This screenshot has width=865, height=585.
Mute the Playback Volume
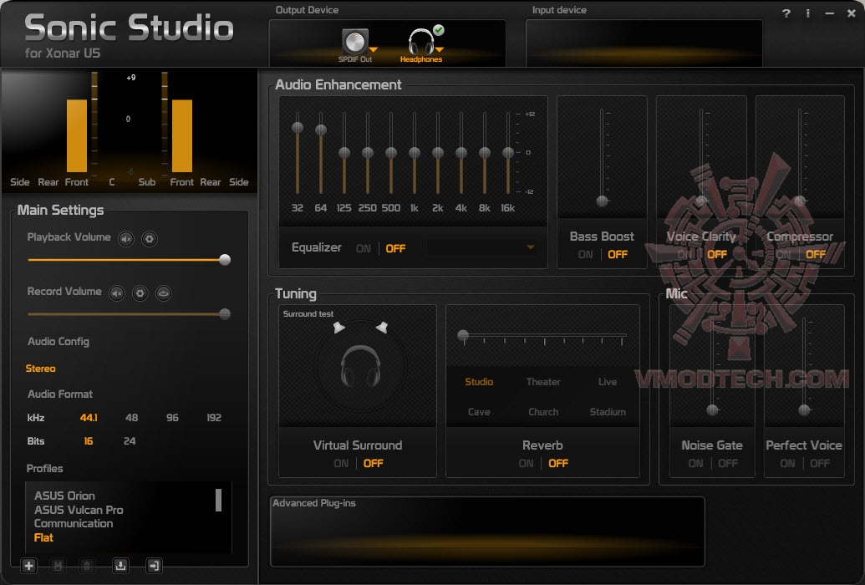tap(126, 239)
